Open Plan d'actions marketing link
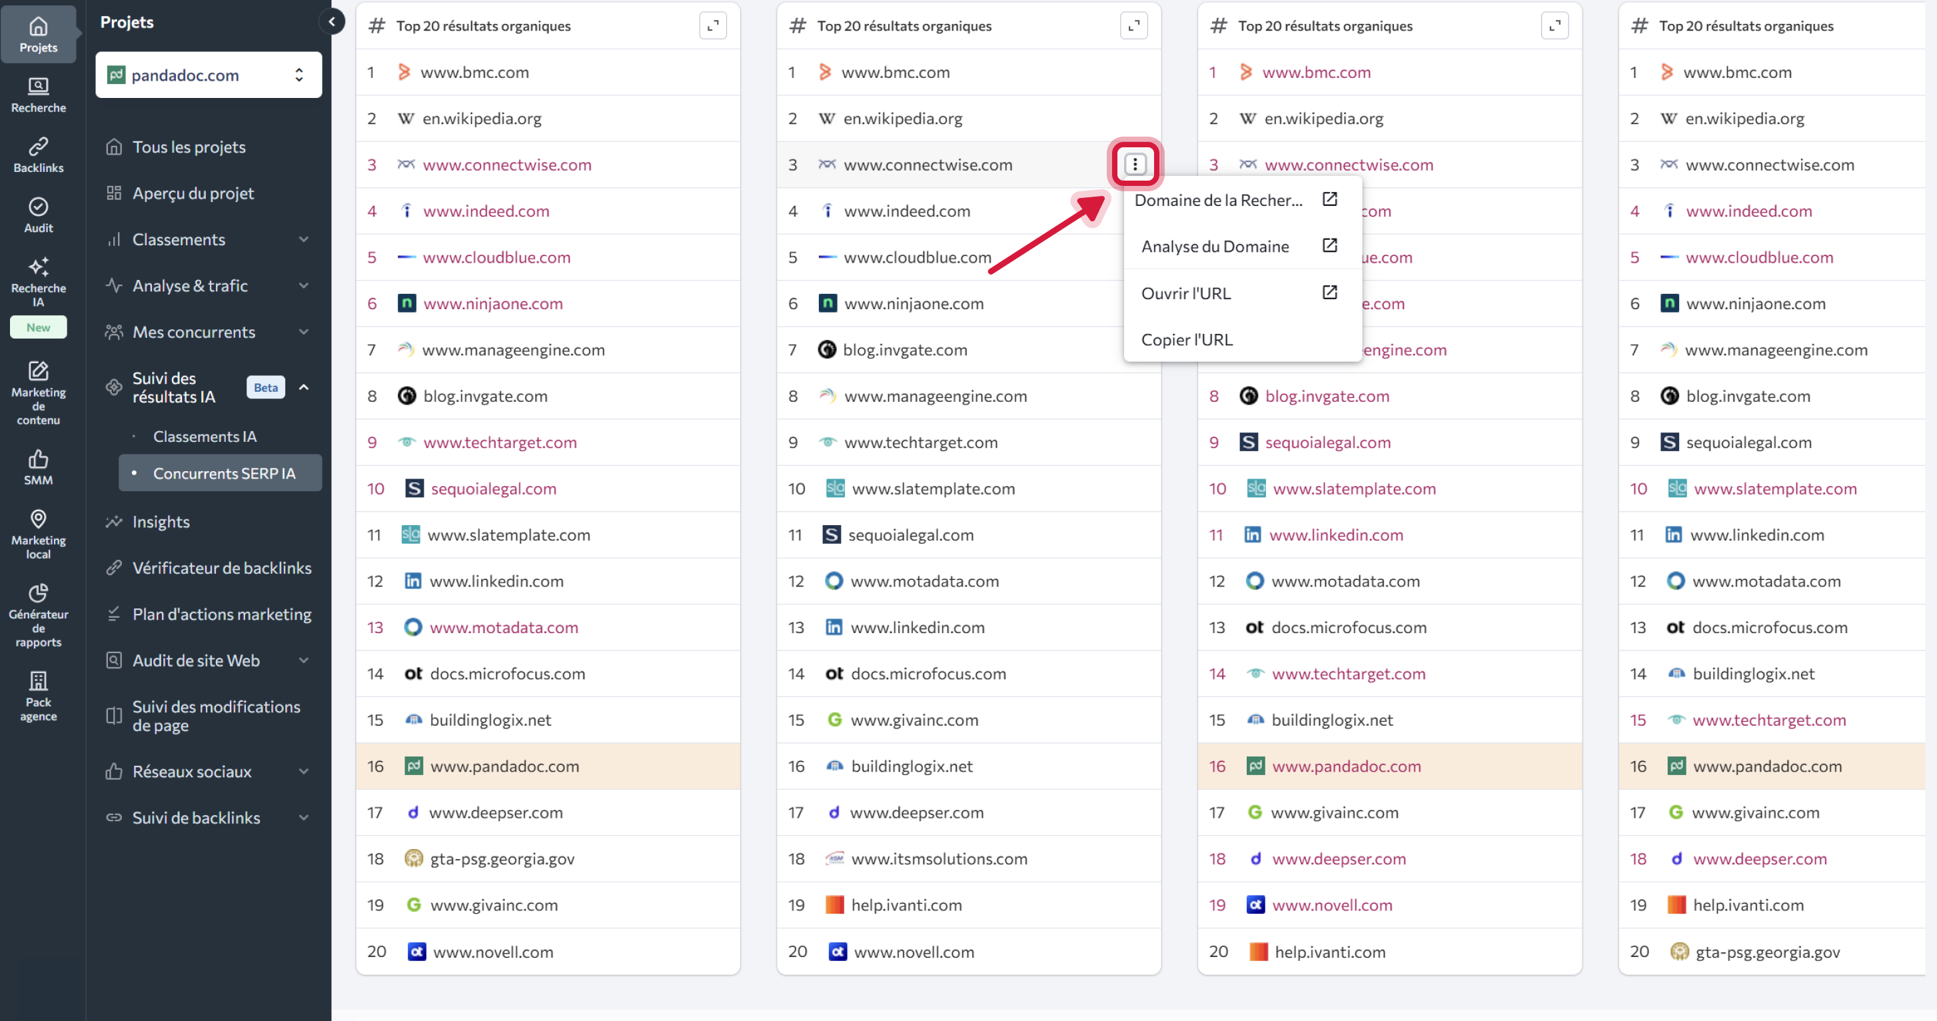The image size is (1937, 1021). 222,614
